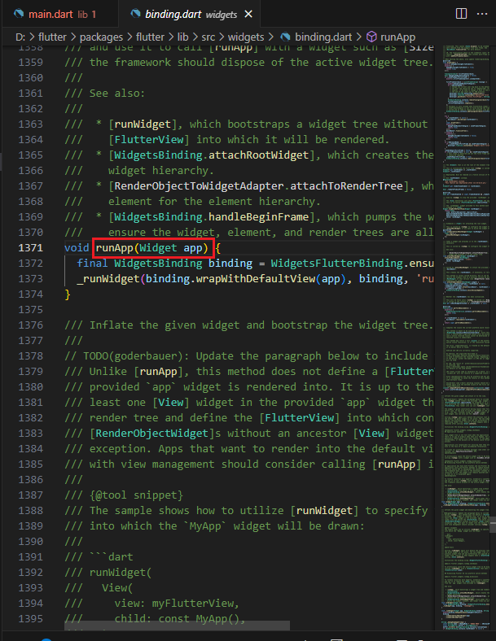Screen dimensions: 496x641
Task: Click line number 1378 in the gutter
Action: point(30,356)
